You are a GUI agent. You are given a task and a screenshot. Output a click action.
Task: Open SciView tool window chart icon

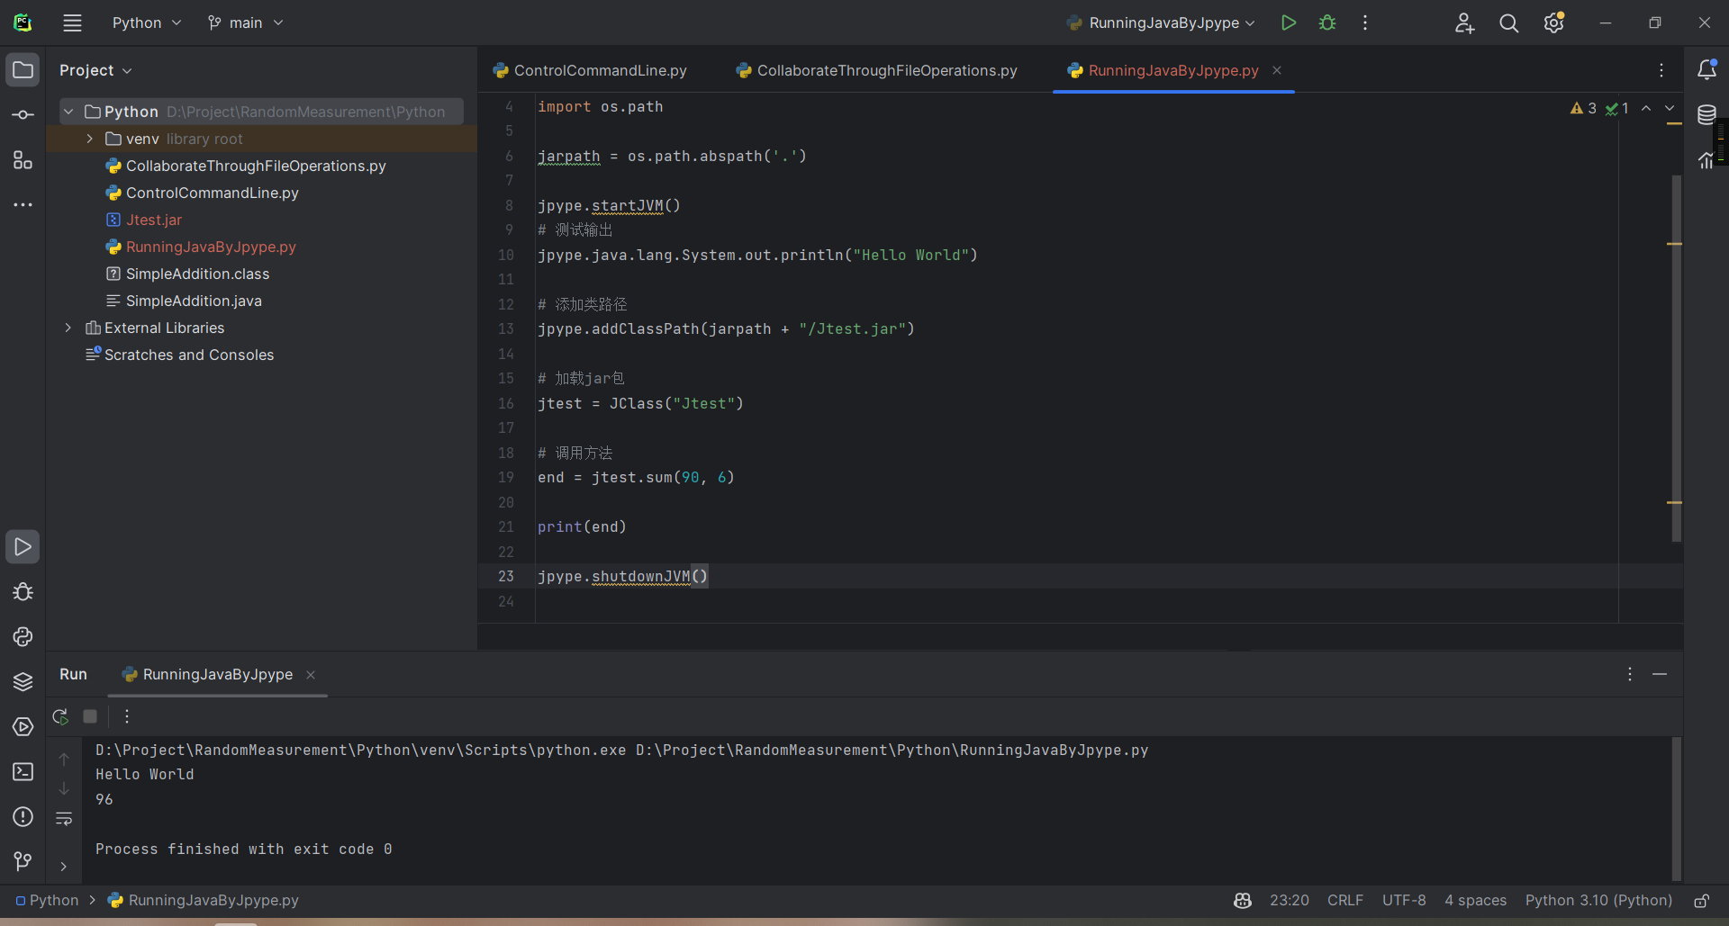coord(1706,160)
